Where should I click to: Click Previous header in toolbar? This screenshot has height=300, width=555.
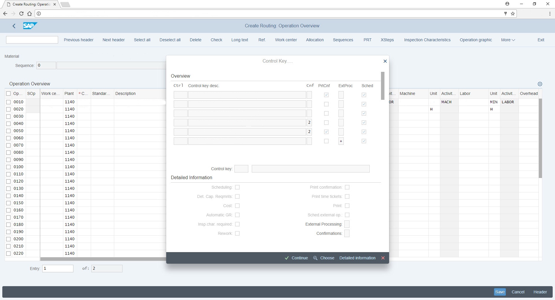[79, 40]
